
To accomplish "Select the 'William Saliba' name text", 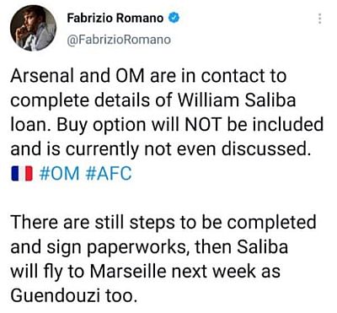I will point(237,100).
